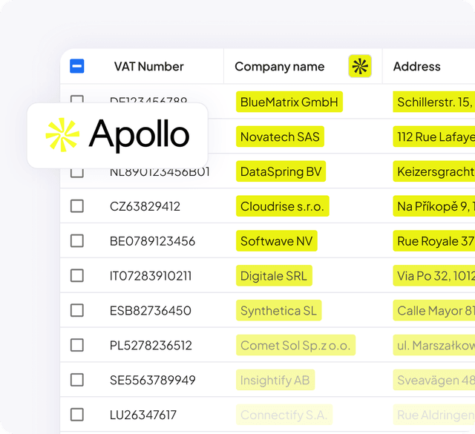Select the Via Po 32 address cell
Screen dimensions: 475x434
433,275
